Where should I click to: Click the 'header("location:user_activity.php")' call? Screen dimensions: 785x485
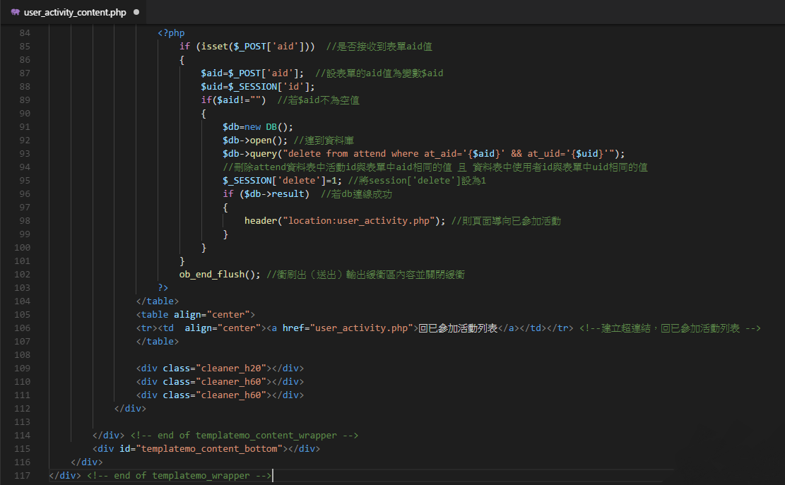point(342,221)
